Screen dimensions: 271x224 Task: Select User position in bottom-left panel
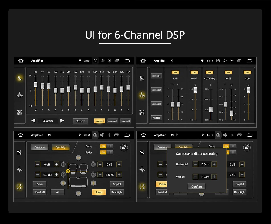coord(99,192)
